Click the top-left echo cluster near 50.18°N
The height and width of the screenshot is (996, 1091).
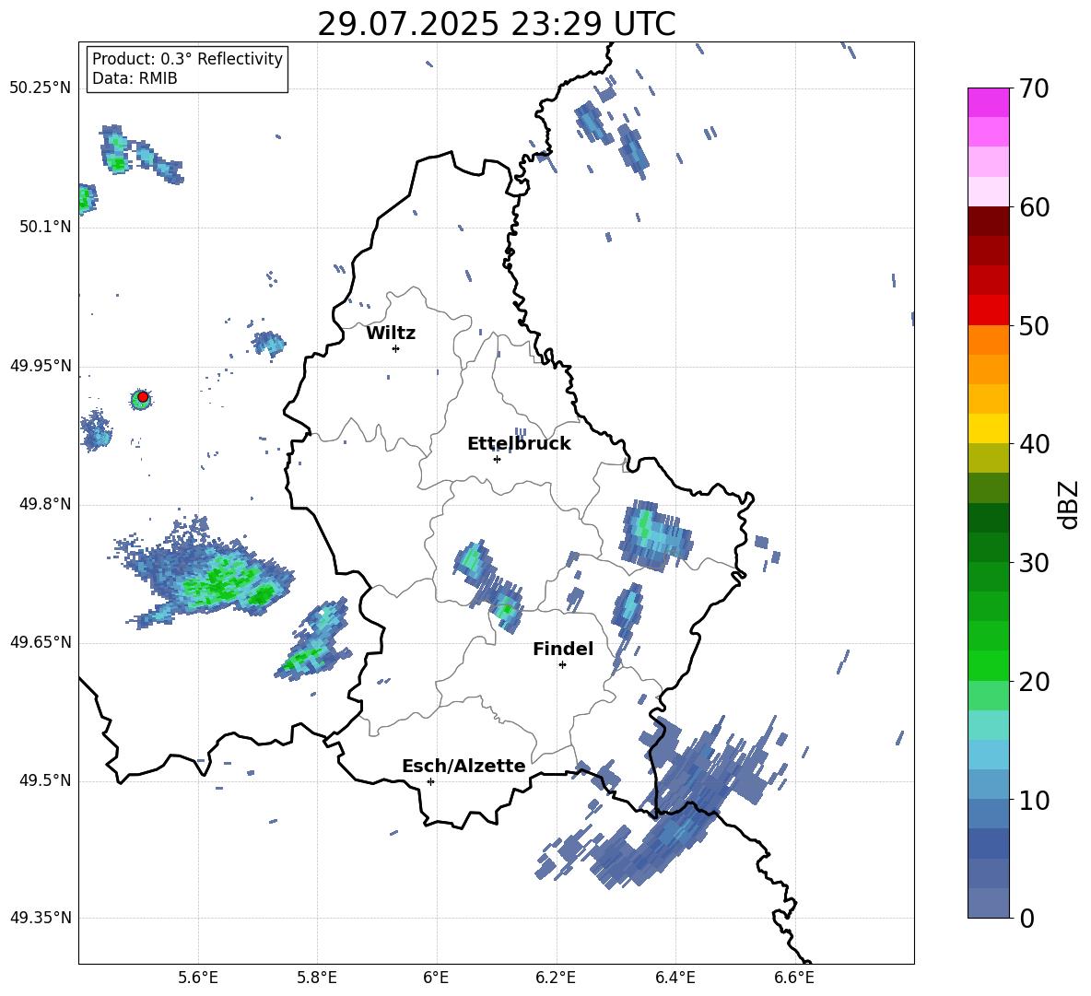(141, 157)
